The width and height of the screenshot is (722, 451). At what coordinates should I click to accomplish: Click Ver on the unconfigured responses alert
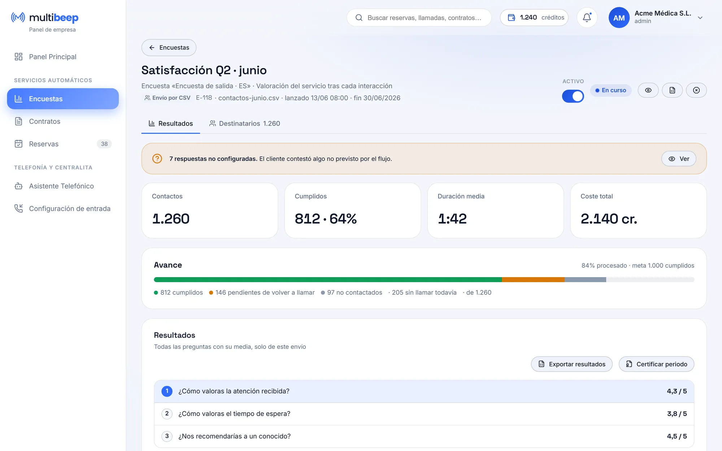(x=679, y=159)
